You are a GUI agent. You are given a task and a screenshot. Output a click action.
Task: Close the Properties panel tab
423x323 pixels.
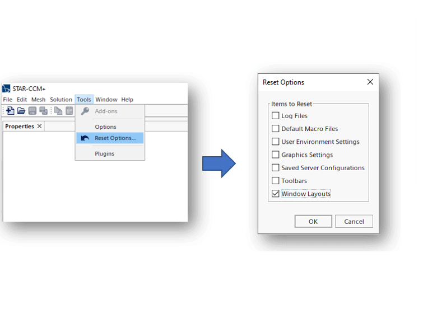(39, 127)
